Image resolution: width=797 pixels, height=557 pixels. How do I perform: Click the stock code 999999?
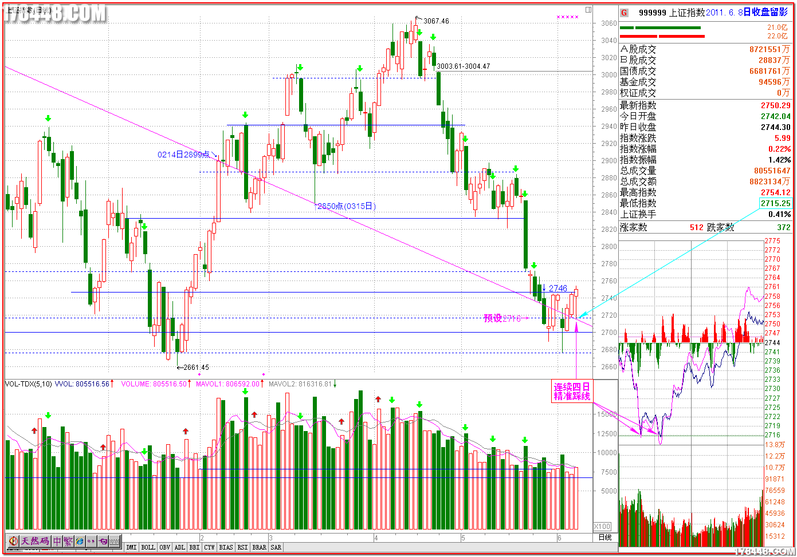pyautogui.click(x=653, y=13)
